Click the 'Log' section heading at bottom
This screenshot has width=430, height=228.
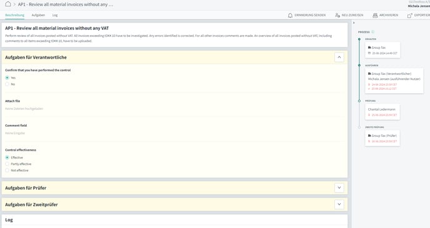pyautogui.click(x=9, y=220)
